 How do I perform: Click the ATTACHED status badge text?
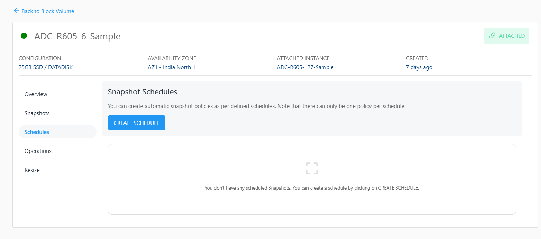(x=512, y=36)
